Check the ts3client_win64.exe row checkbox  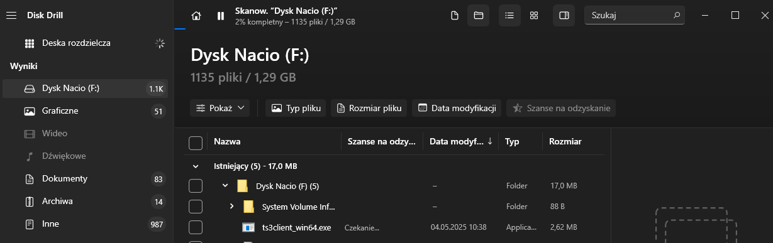[x=196, y=227]
